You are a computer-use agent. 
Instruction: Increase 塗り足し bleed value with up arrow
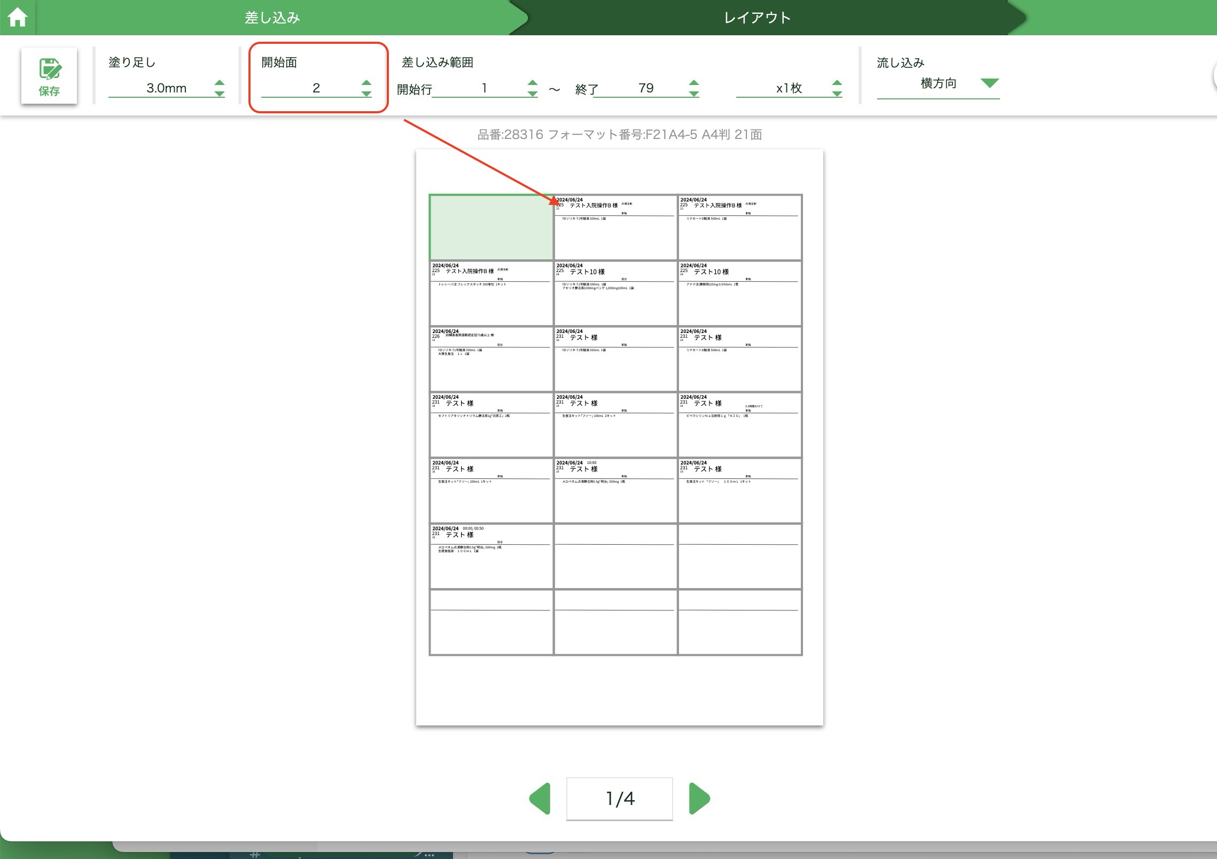point(219,83)
